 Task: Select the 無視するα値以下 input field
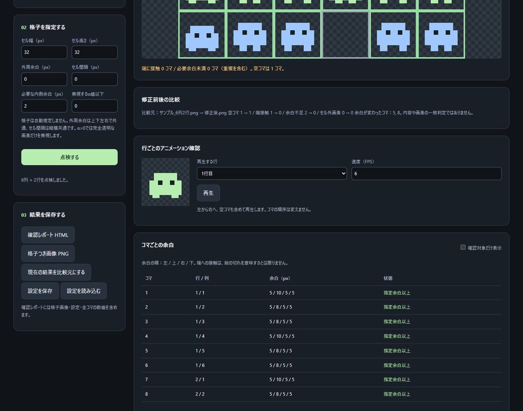tap(94, 106)
